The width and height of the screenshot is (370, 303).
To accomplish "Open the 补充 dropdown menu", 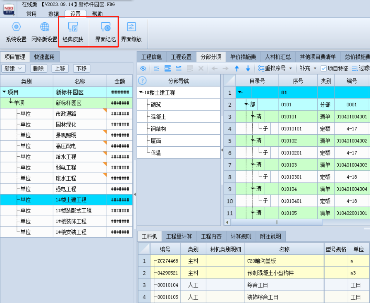I will [x=308, y=69].
